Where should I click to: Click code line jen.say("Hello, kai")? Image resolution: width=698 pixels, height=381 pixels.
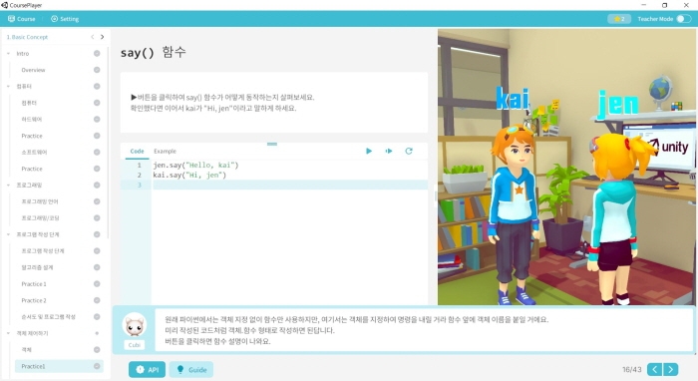click(x=195, y=166)
